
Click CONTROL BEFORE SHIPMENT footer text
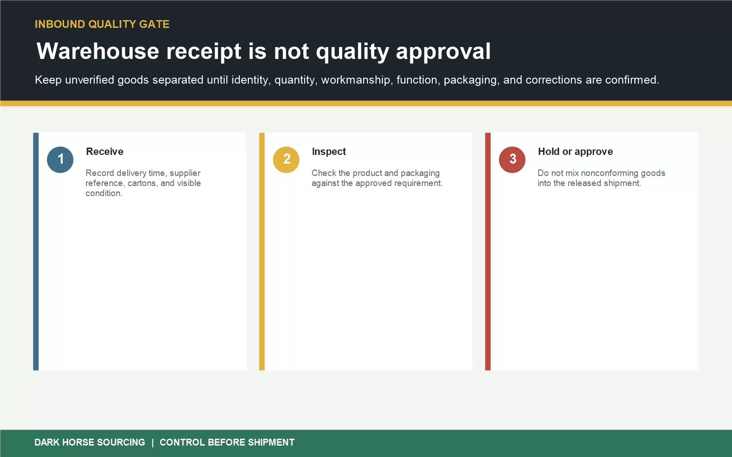tap(227, 442)
